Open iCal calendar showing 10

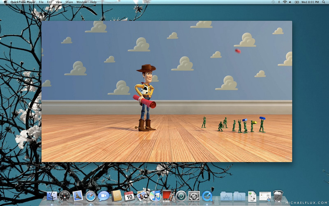[x=129, y=196]
